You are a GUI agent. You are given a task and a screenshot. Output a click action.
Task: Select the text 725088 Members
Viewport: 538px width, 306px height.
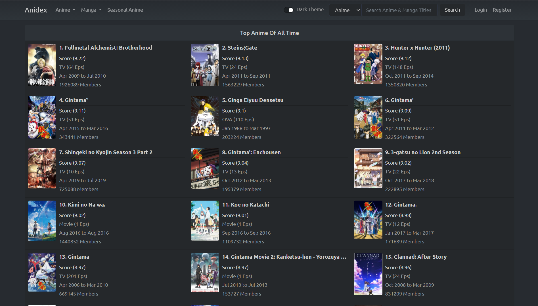79,189
